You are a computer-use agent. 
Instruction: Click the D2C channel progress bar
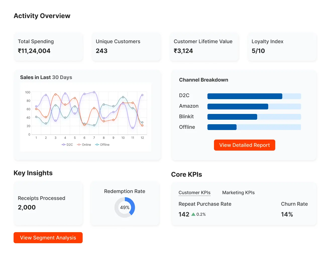254,96
